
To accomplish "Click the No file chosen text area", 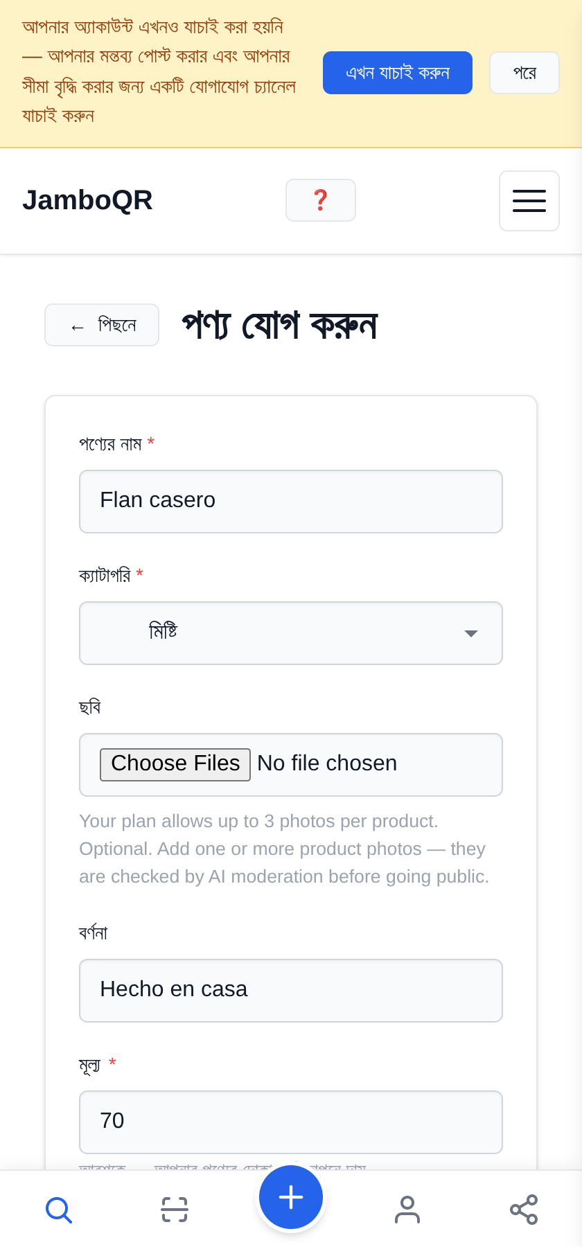I will (327, 763).
